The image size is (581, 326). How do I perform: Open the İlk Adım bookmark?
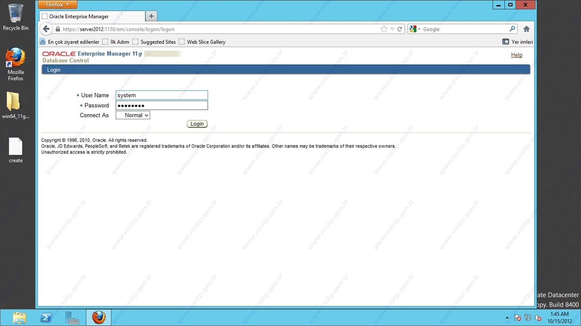pos(116,42)
